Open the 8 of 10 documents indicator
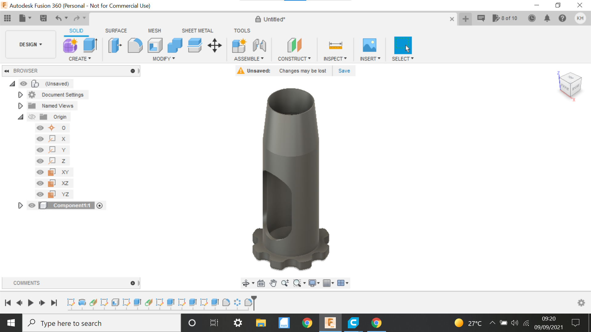591x332 pixels. click(x=505, y=18)
